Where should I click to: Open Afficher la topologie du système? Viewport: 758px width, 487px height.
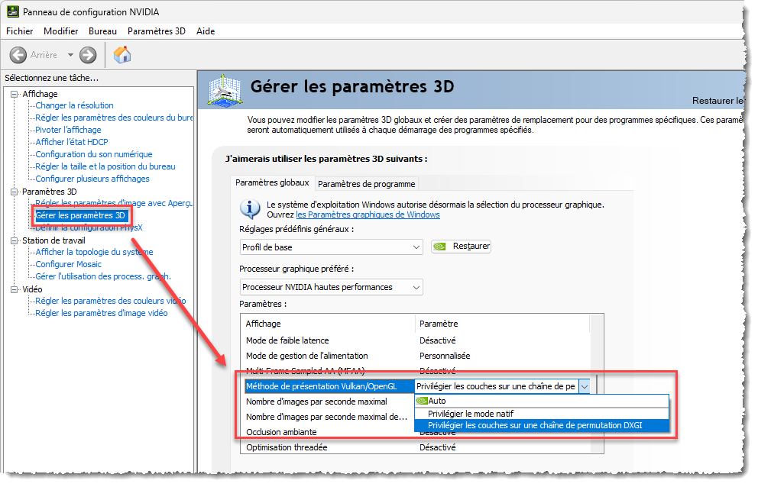(x=94, y=252)
